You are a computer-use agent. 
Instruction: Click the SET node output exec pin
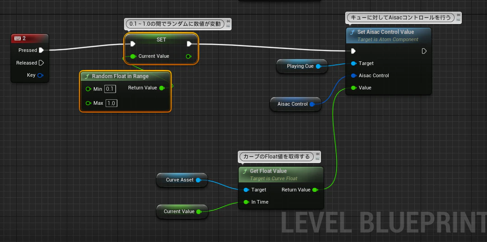click(x=189, y=44)
